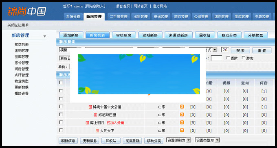The width and height of the screenshot is (277, 148).
Task: Check the row box for 大同天下
Action: 61,130
